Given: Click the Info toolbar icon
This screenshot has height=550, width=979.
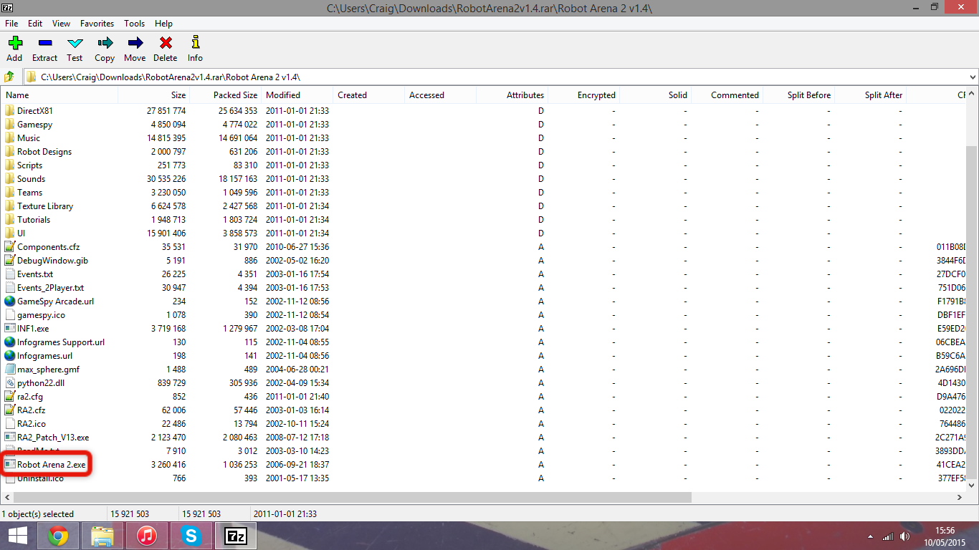Looking at the screenshot, I should coord(195,43).
